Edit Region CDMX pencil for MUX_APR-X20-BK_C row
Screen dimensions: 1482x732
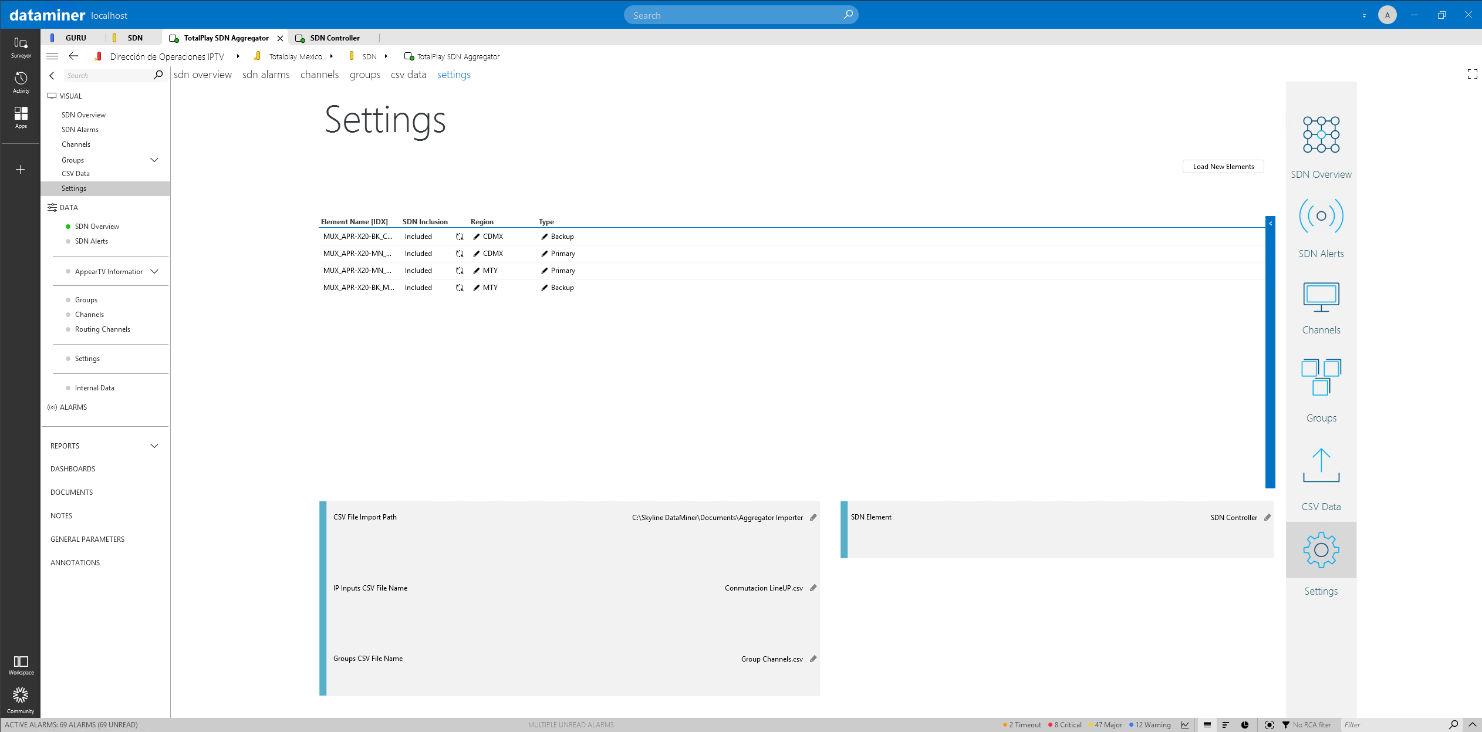477,237
